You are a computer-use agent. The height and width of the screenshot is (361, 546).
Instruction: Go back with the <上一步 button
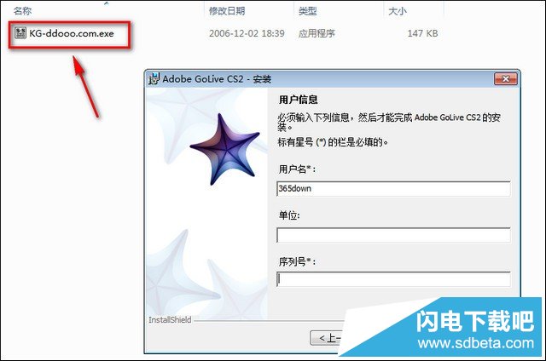326,338
